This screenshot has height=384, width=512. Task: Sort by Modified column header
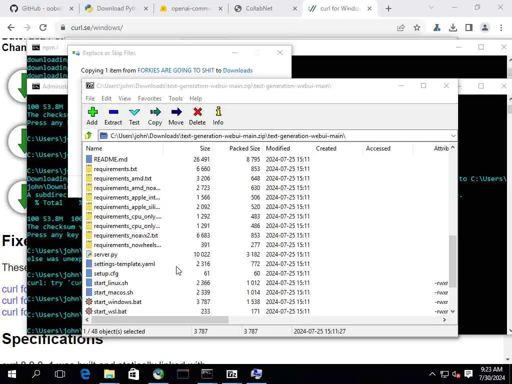288,148
